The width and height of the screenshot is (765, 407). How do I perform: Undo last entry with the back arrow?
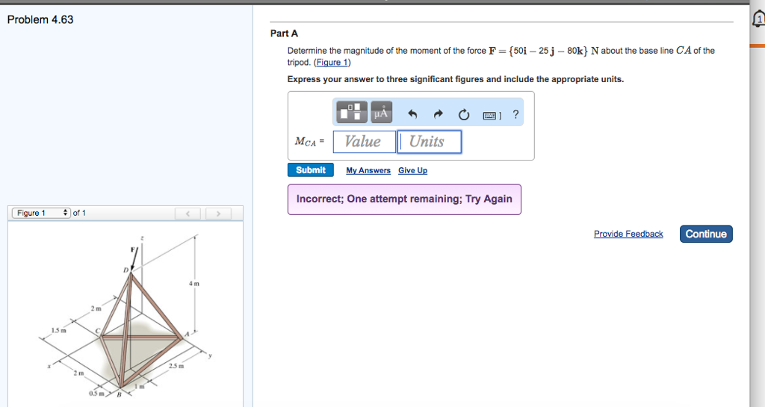click(x=412, y=114)
